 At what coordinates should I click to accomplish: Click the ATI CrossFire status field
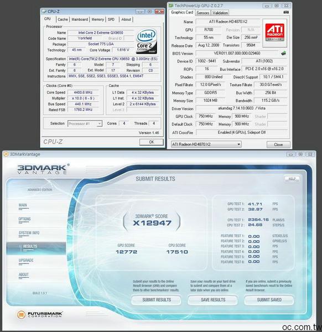point(242,132)
